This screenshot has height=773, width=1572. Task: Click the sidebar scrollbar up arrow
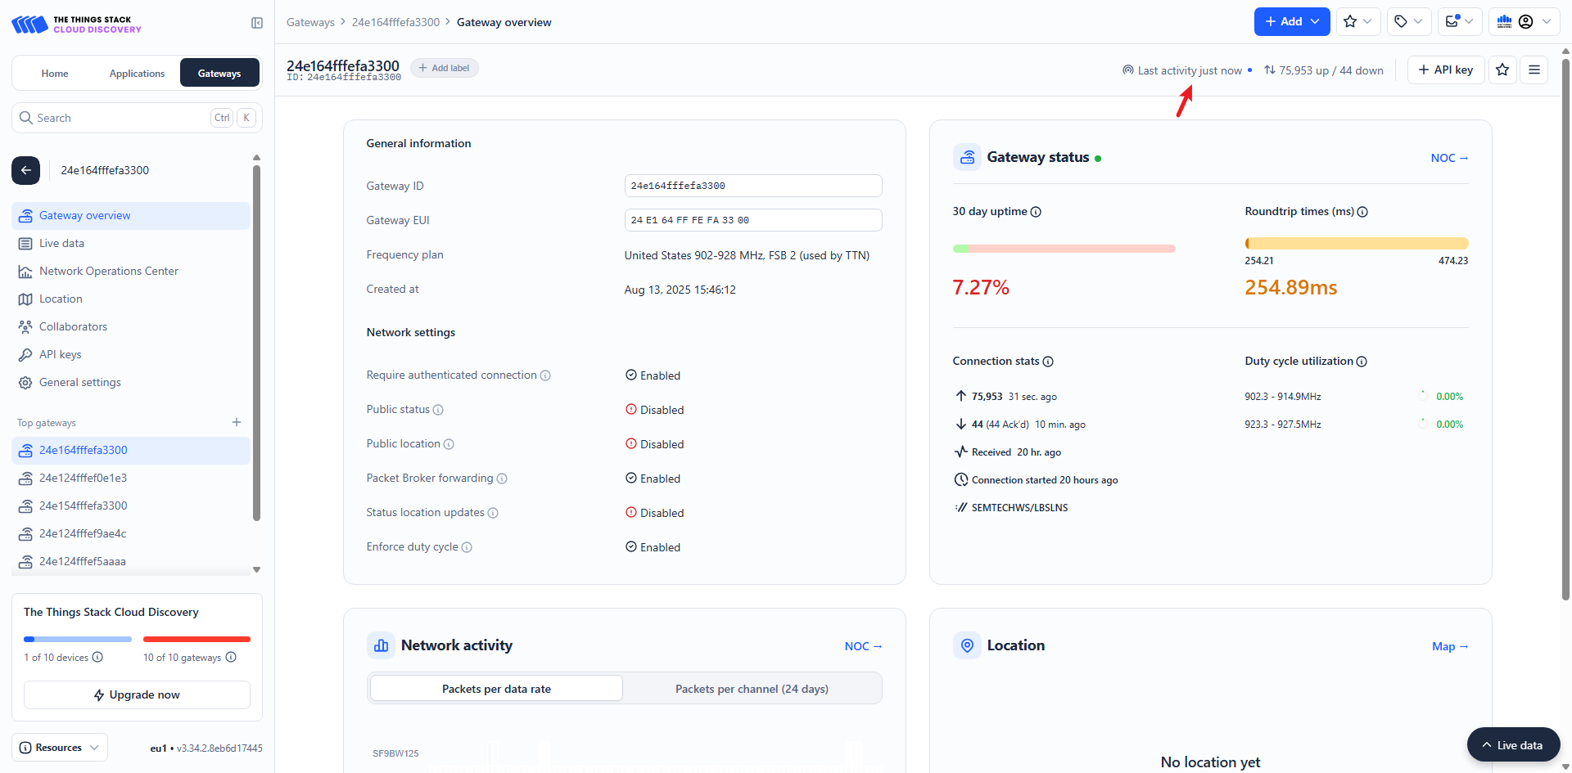point(257,157)
